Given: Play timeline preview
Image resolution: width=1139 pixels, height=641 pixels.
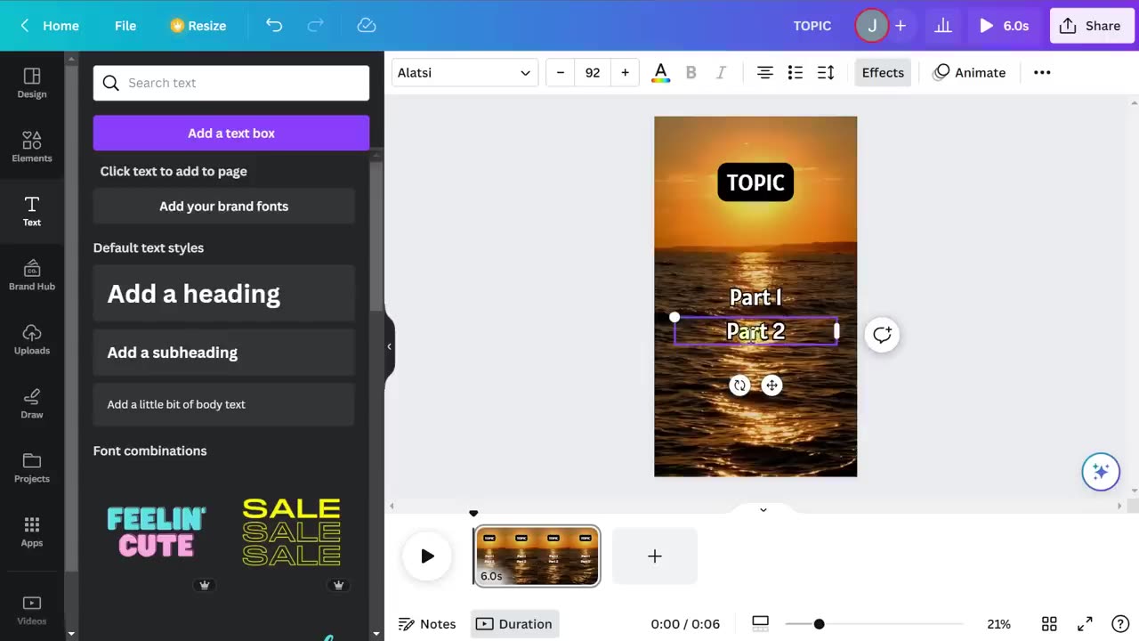Looking at the screenshot, I should (427, 556).
